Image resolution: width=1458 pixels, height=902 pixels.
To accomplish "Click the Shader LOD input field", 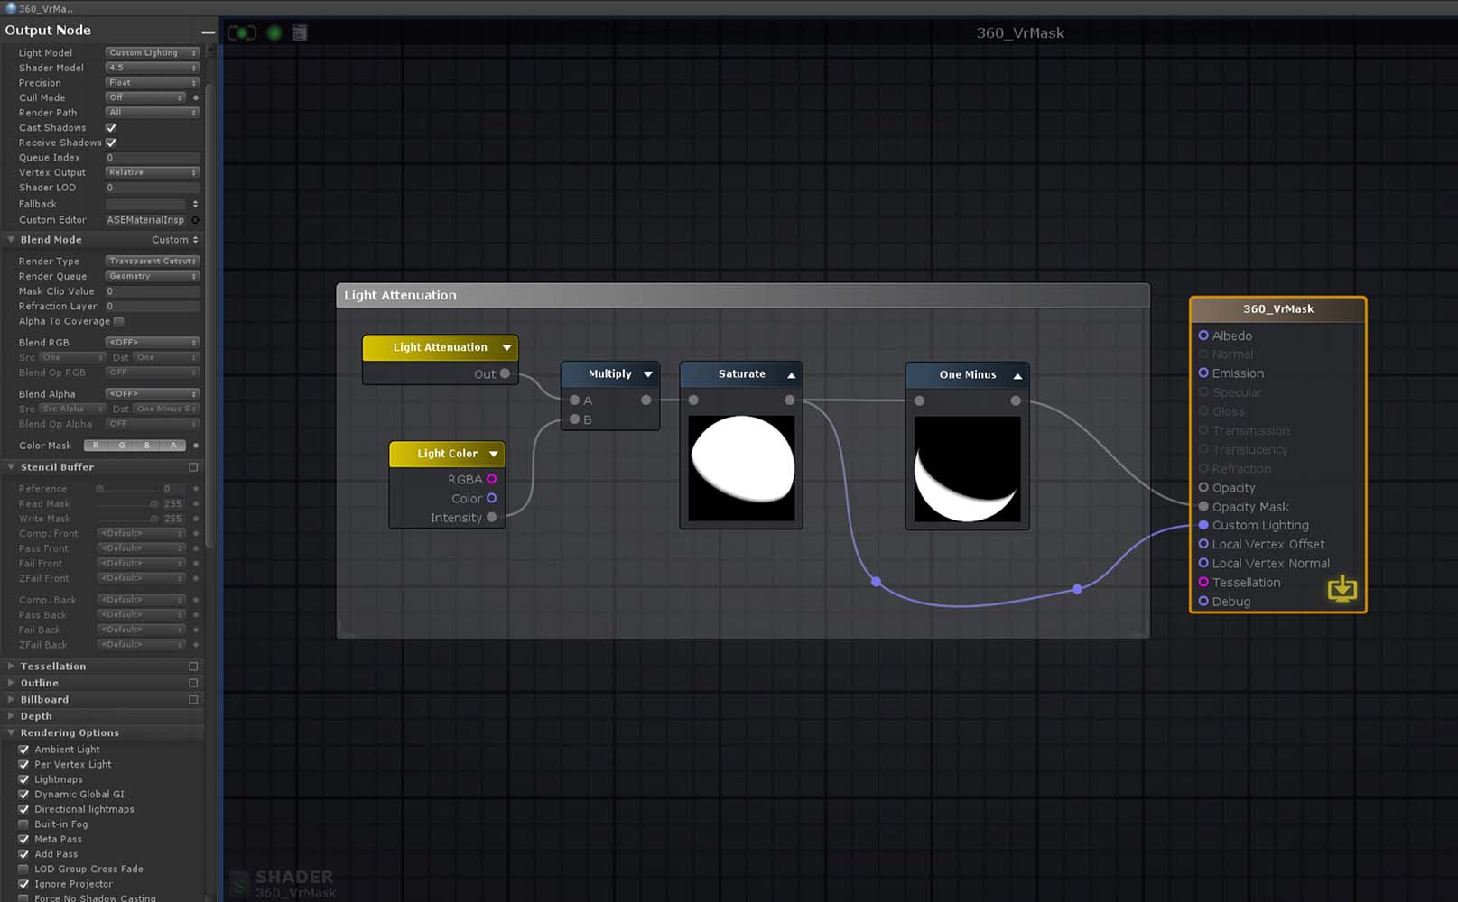I will point(152,188).
